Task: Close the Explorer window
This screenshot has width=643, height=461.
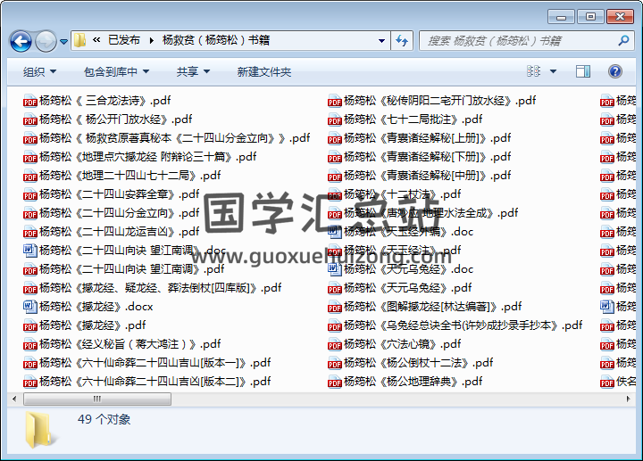Action: pyautogui.click(x=620, y=17)
